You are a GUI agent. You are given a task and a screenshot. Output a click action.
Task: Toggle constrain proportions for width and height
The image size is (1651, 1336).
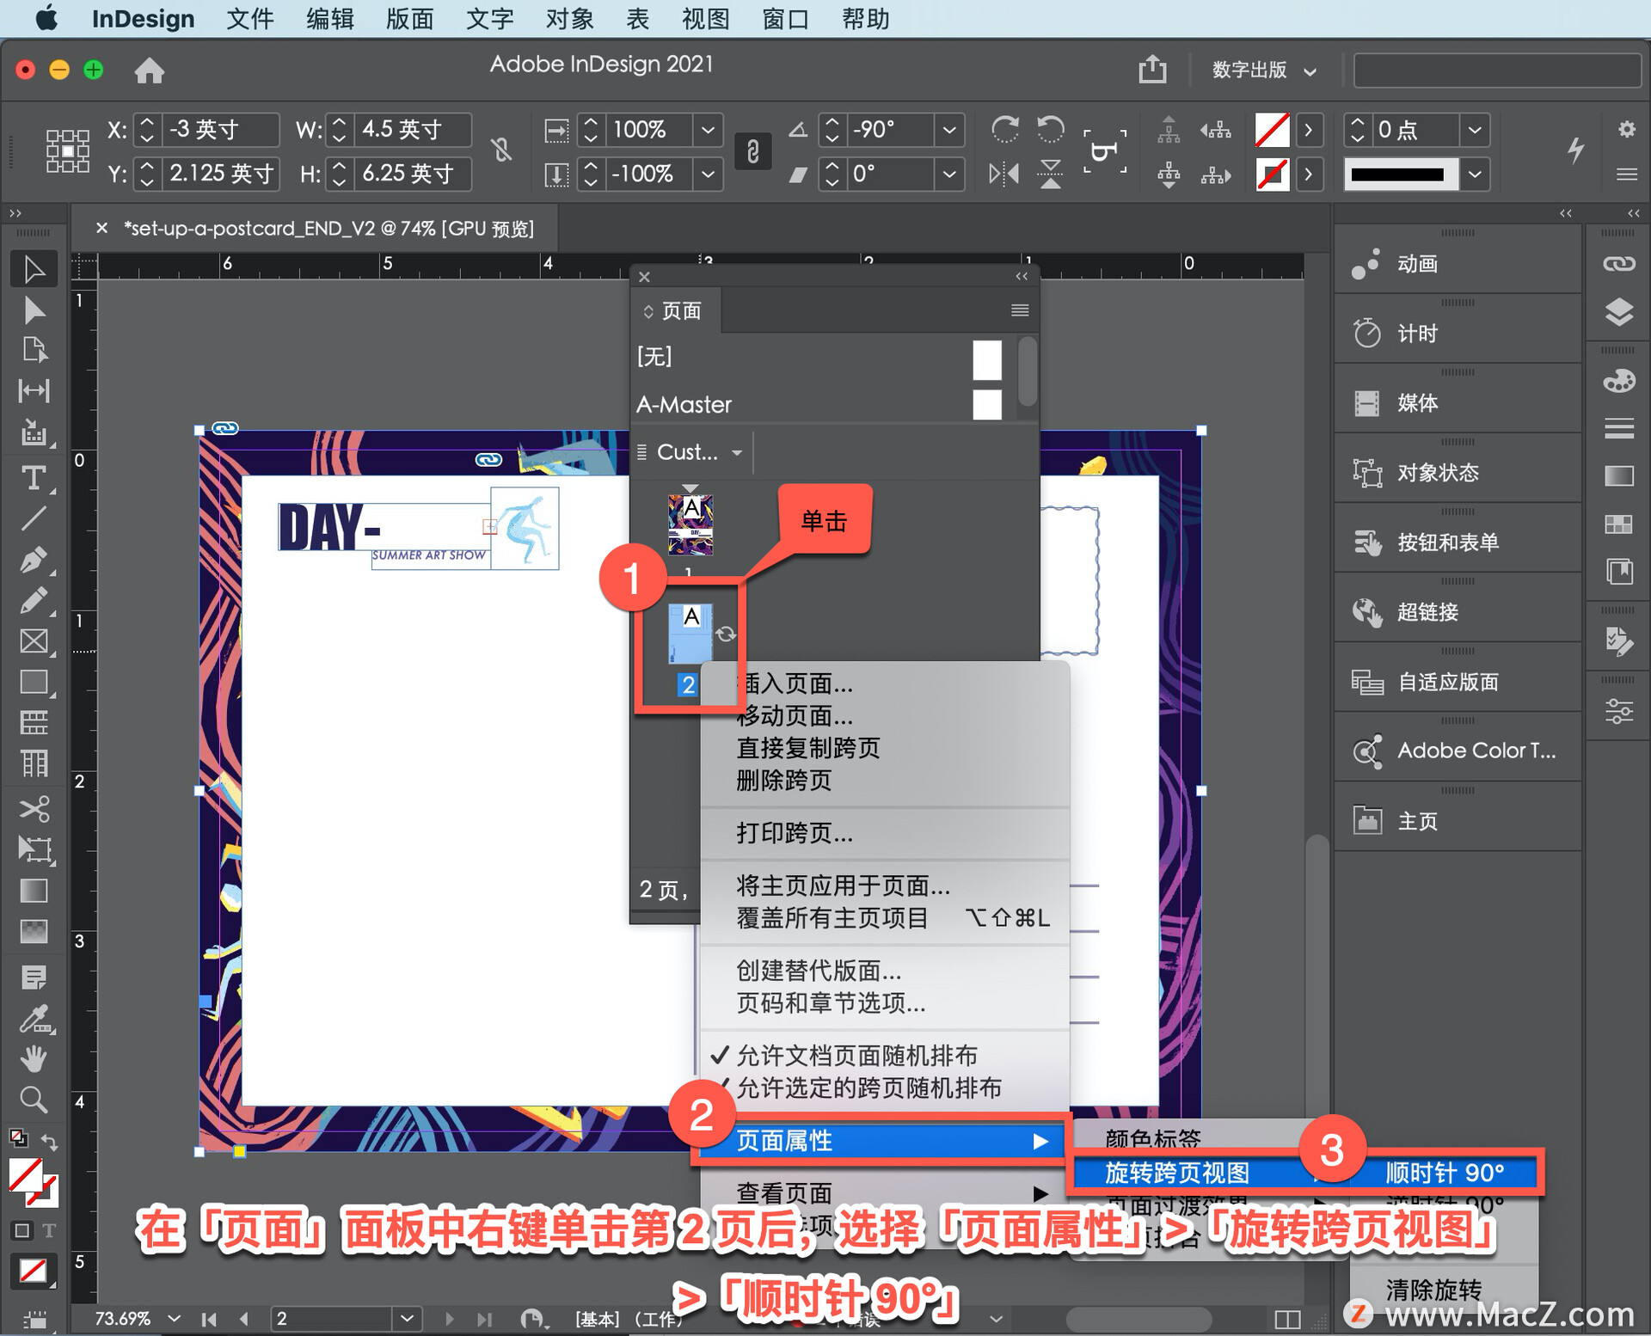pyautogui.click(x=502, y=151)
